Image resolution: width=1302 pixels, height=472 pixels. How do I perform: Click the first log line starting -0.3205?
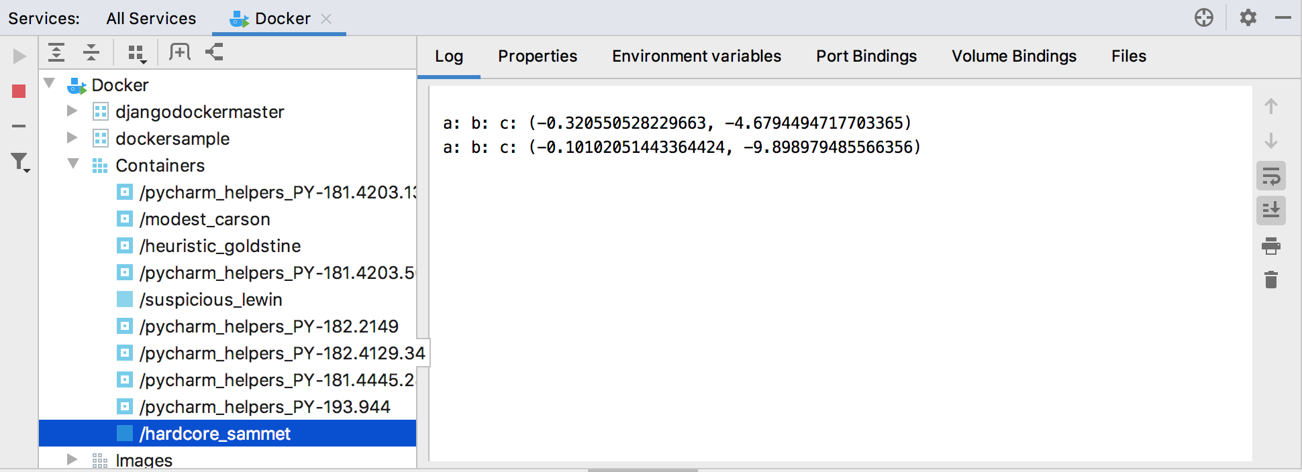[x=678, y=123]
